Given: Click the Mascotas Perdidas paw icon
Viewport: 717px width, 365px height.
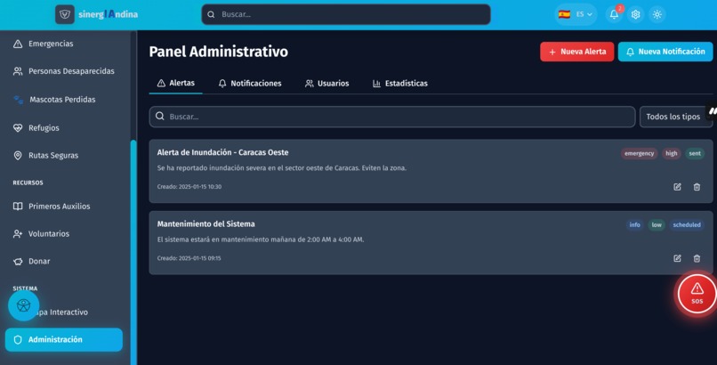Looking at the screenshot, I should (19, 100).
